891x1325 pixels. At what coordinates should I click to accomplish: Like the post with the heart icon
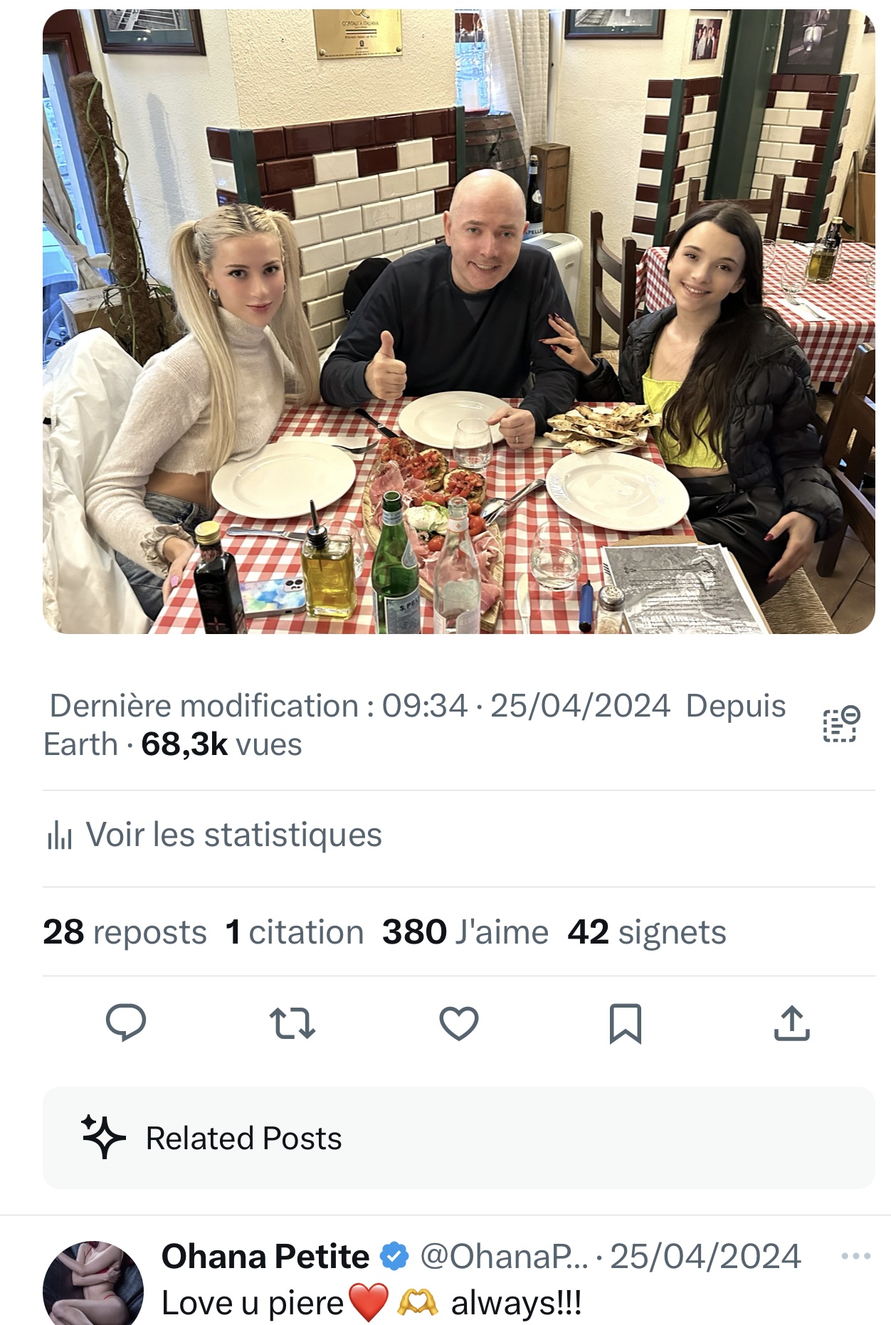(459, 1023)
